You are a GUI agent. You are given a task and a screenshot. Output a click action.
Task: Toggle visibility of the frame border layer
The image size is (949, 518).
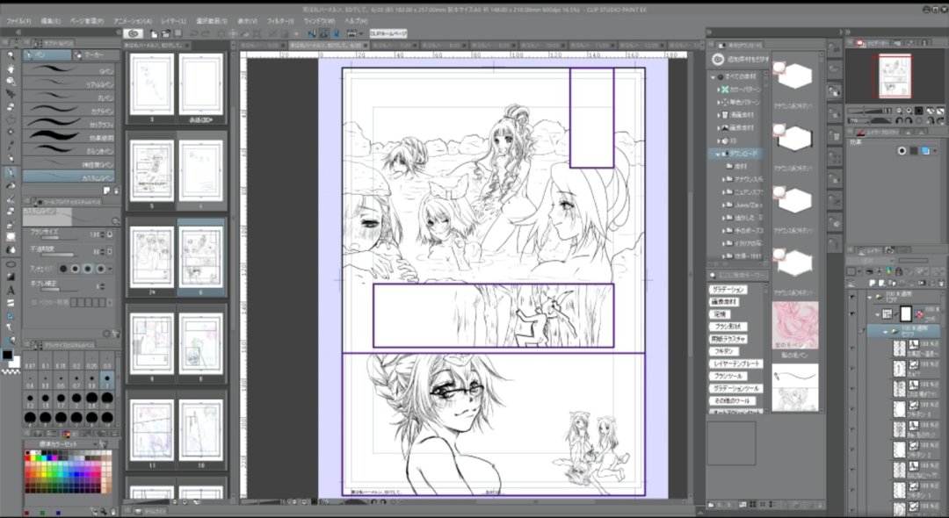click(852, 314)
